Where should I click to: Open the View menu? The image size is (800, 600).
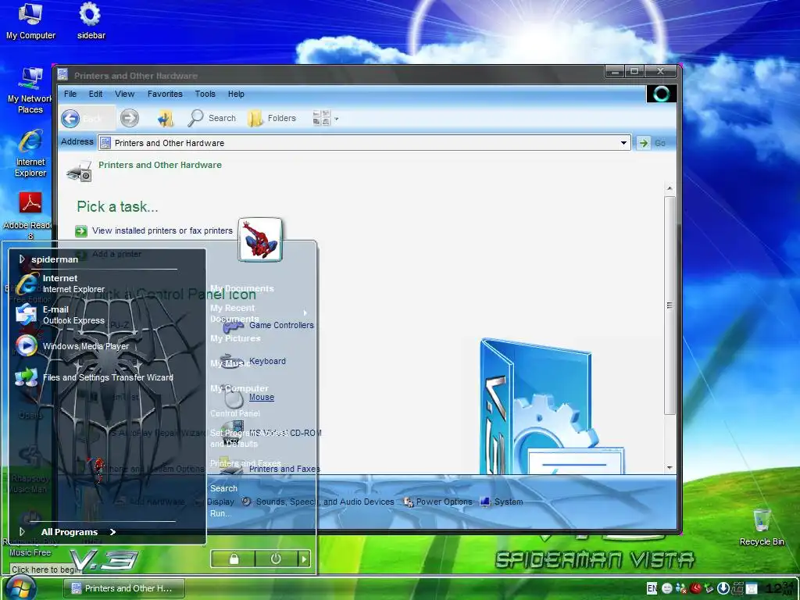pos(124,94)
